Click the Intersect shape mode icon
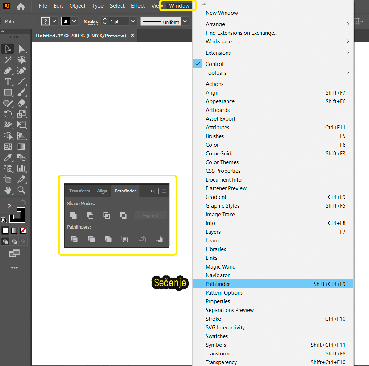 click(106, 215)
